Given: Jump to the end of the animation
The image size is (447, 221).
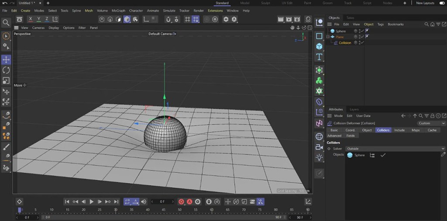Looking at the screenshot, I should [117, 202].
